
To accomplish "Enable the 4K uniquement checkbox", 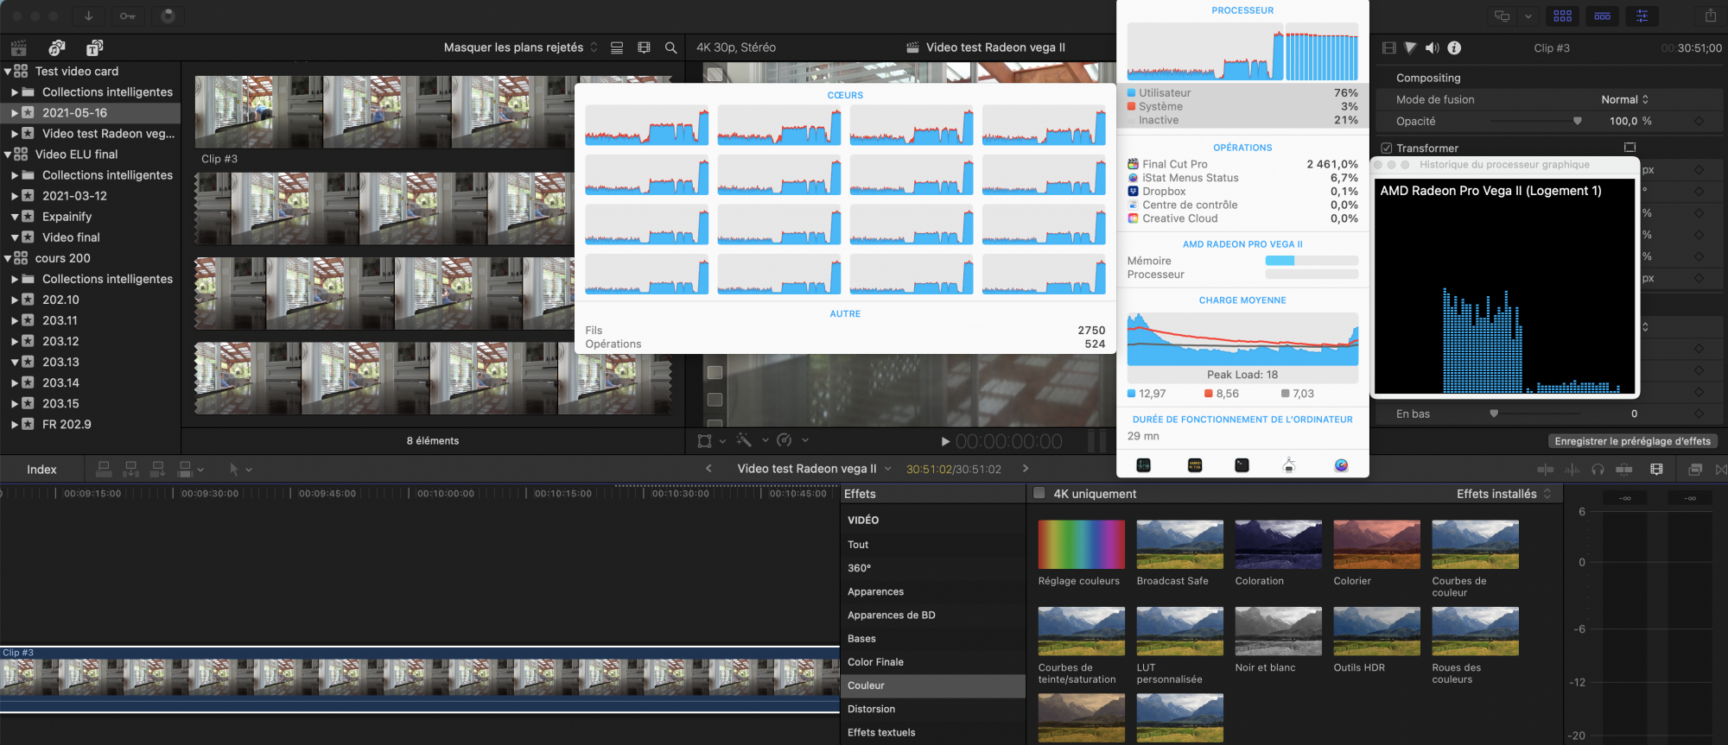I will [x=1039, y=494].
